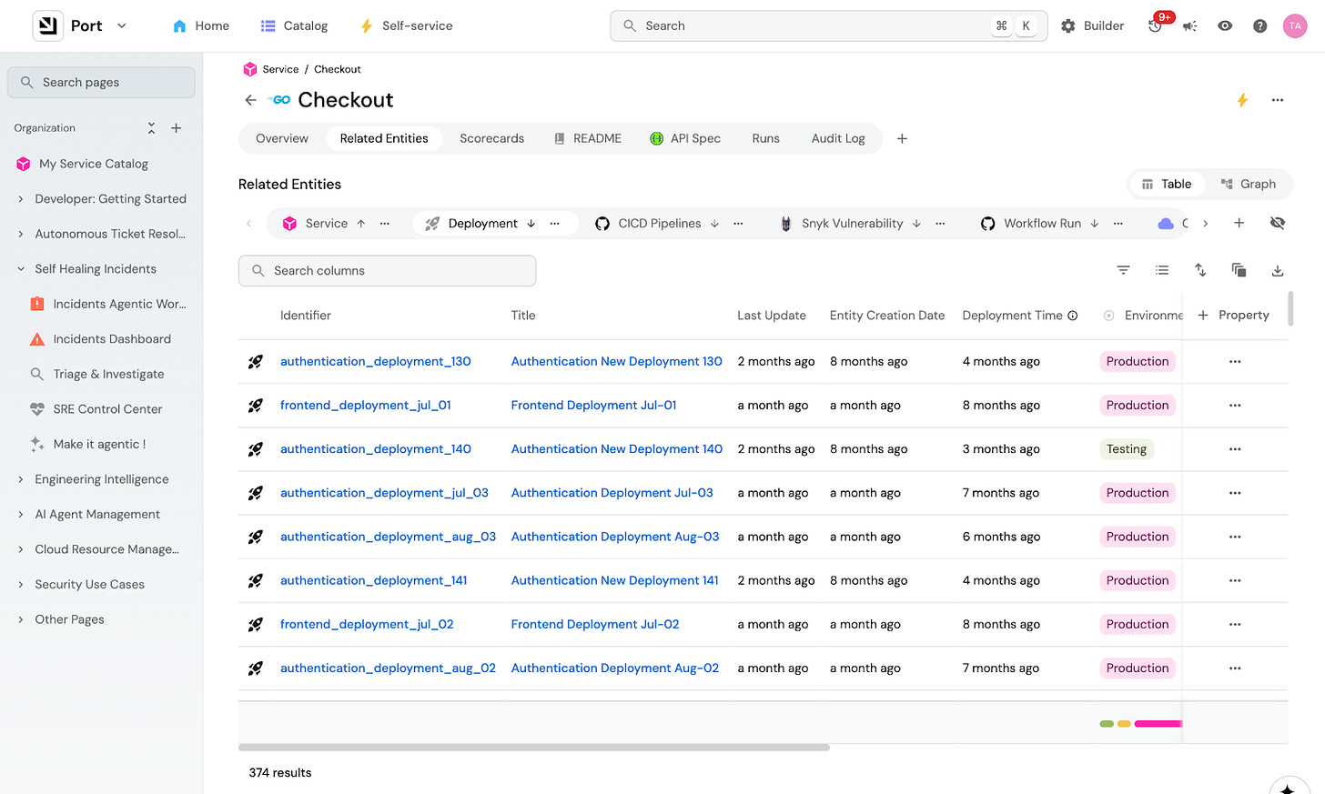Open the help question mark icon

point(1259,25)
